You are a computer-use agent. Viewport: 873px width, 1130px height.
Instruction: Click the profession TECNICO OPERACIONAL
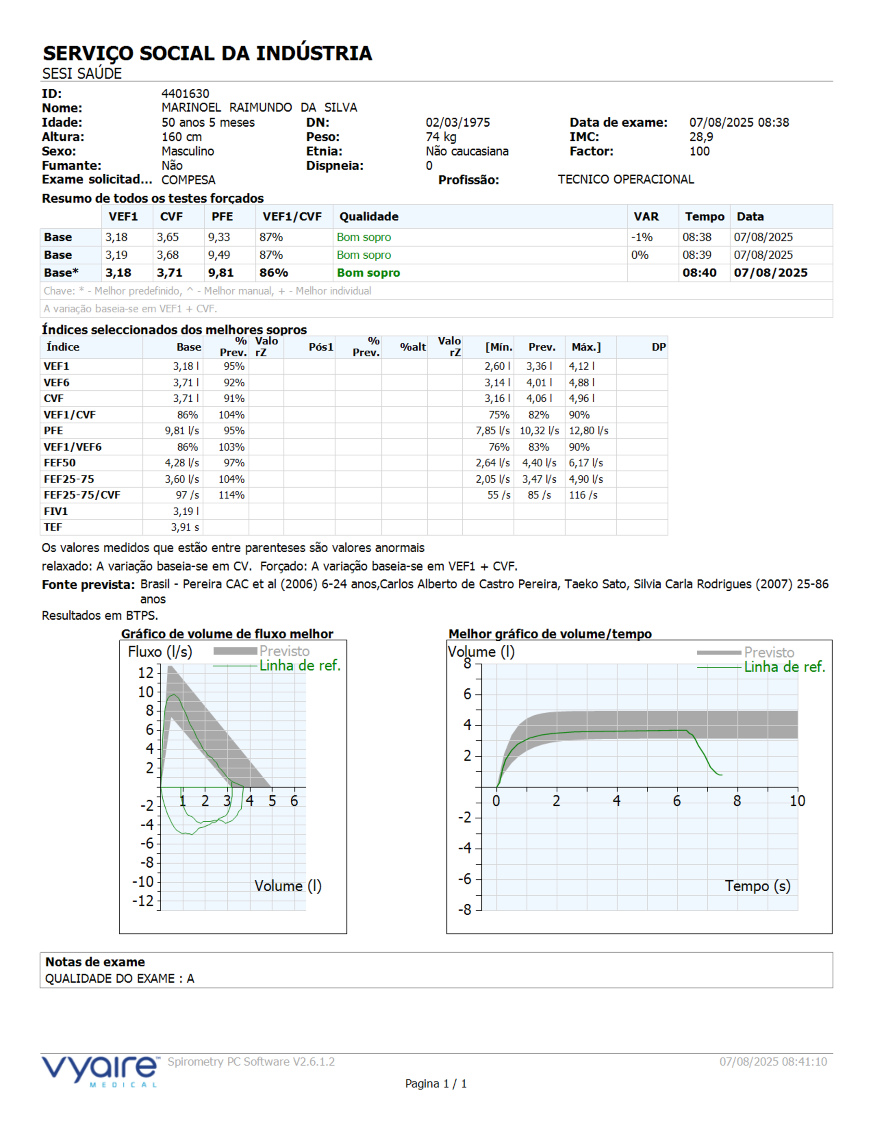coord(626,179)
